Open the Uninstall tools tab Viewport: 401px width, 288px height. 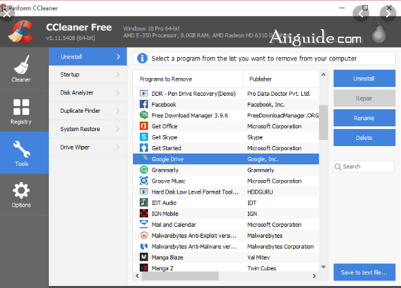88,56
